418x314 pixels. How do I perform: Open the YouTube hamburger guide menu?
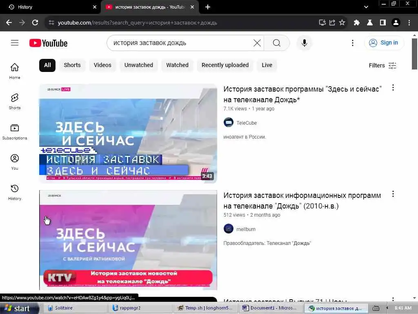coord(15,43)
